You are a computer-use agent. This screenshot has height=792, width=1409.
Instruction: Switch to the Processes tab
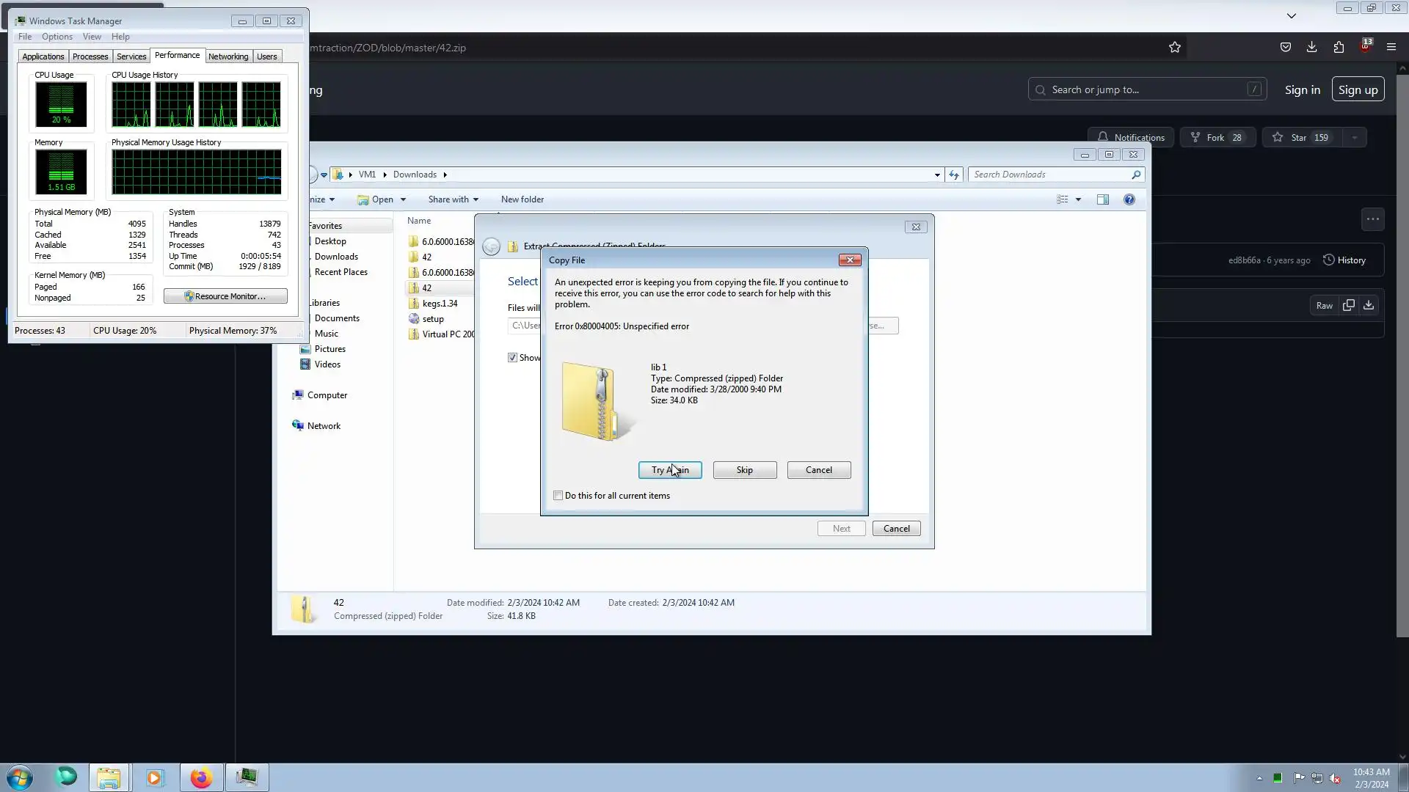(90, 56)
